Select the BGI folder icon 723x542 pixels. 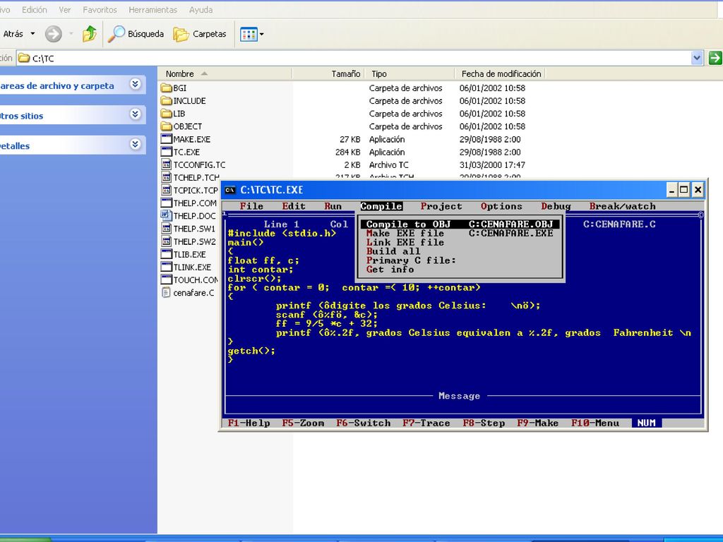point(166,88)
